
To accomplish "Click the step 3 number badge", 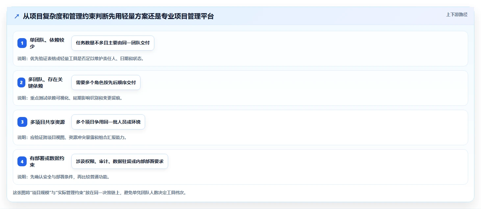I will point(22,122).
